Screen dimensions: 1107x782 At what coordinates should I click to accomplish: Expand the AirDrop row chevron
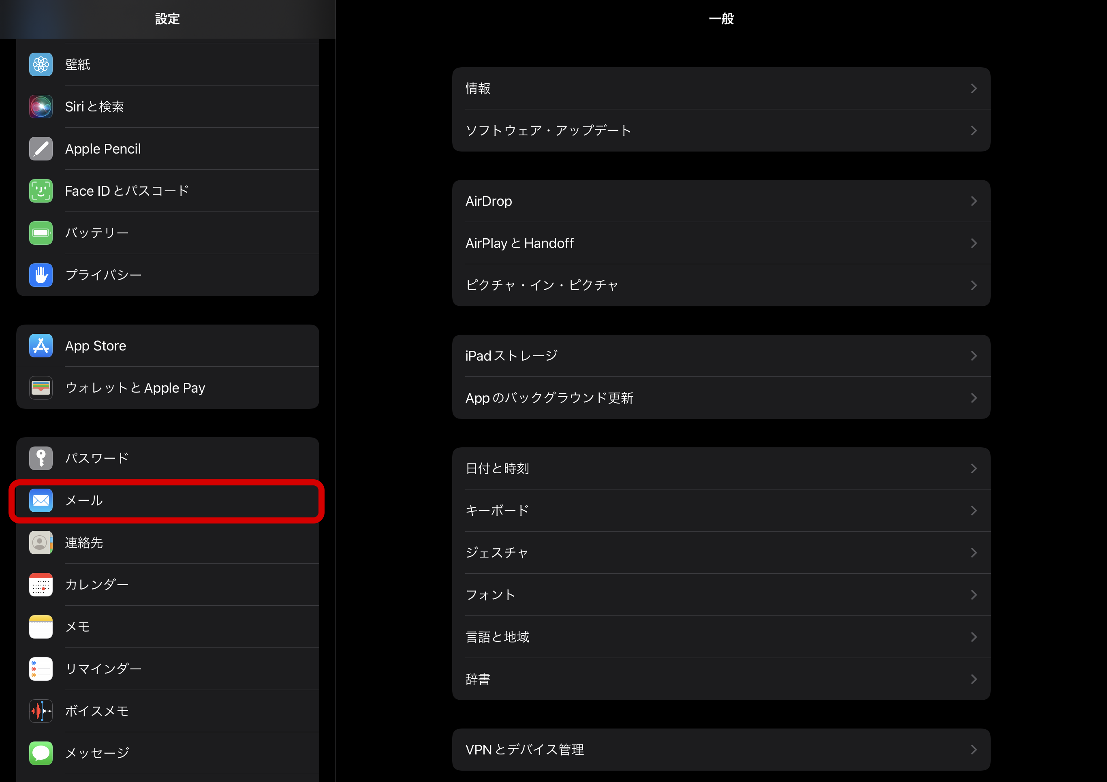pos(973,201)
